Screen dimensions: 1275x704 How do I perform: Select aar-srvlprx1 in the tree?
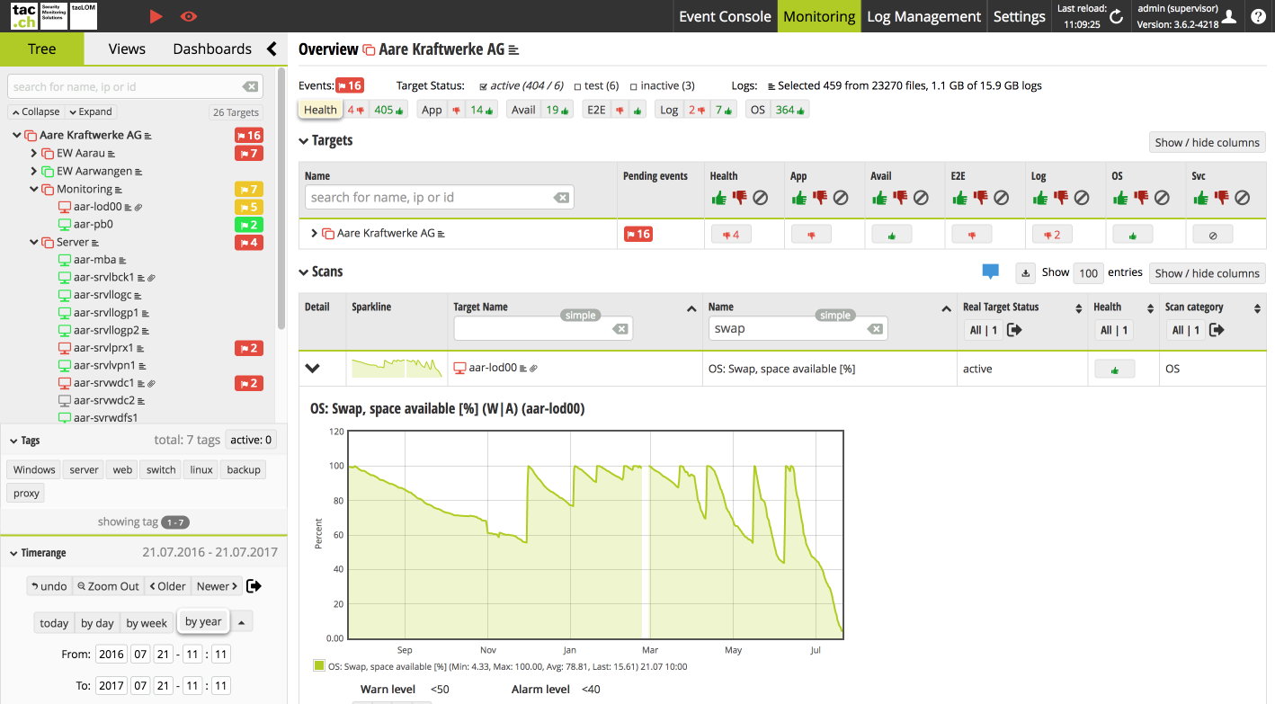point(103,348)
